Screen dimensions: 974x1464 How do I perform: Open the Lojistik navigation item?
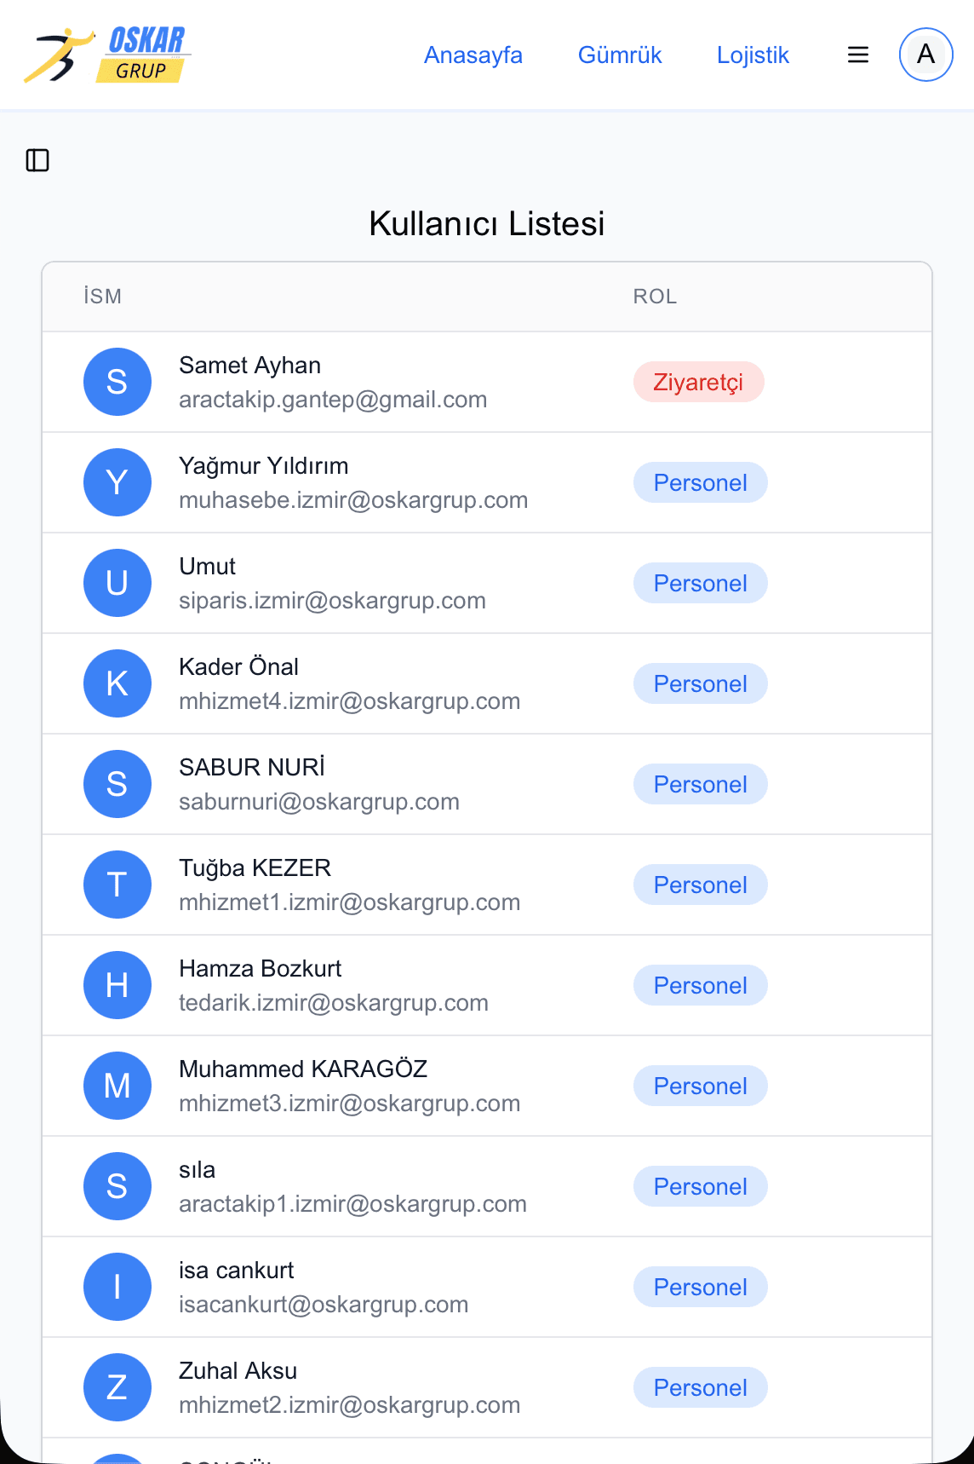tap(753, 55)
